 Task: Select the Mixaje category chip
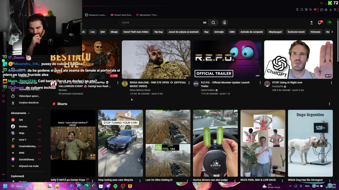(114, 32)
